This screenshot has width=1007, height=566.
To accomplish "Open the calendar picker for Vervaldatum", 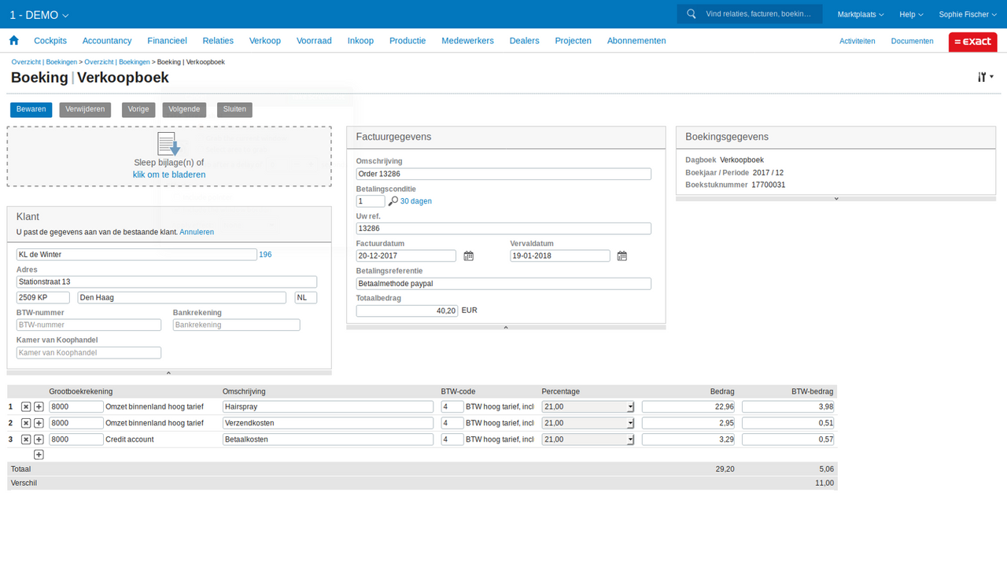I will coord(622,255).
